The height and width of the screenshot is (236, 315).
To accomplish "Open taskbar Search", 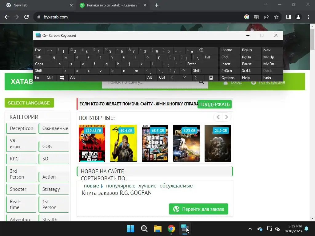I will click(x=144, y=229).
